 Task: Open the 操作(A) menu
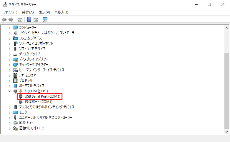[28, 12]
